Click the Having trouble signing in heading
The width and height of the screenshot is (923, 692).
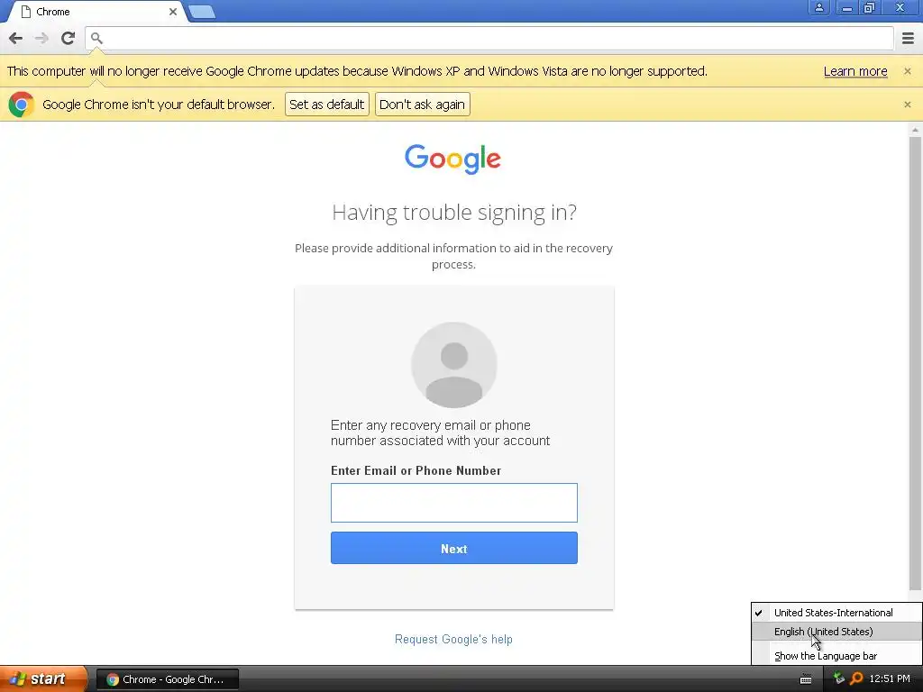(454, 213)
